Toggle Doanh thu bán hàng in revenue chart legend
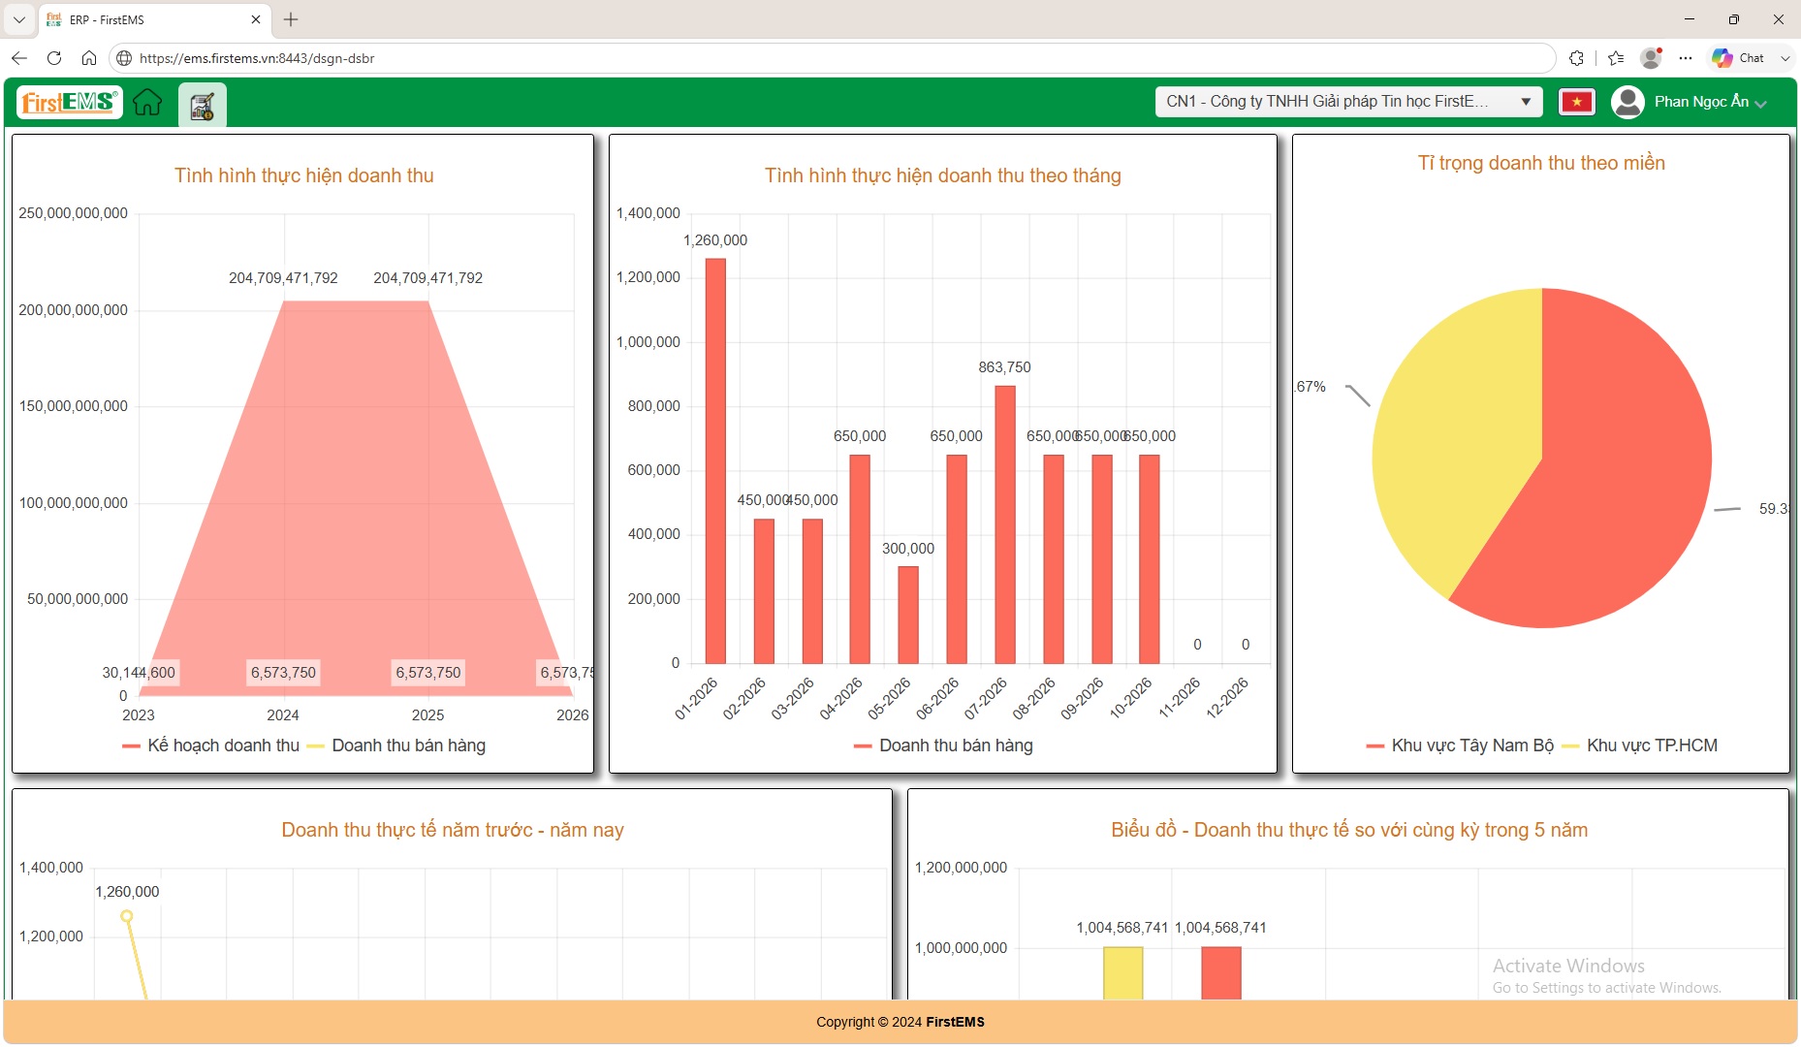The image size is (1801, 1047). click(x=395, y=746)
